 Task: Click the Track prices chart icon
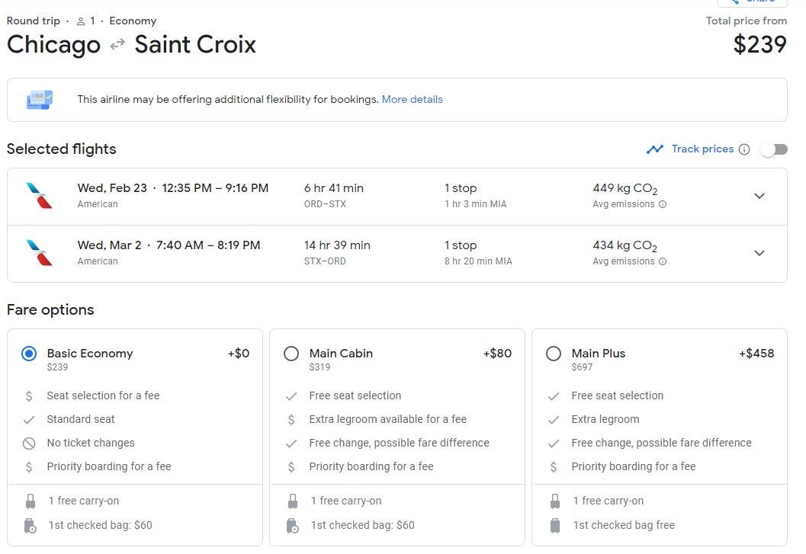click(x=654, y=149)
